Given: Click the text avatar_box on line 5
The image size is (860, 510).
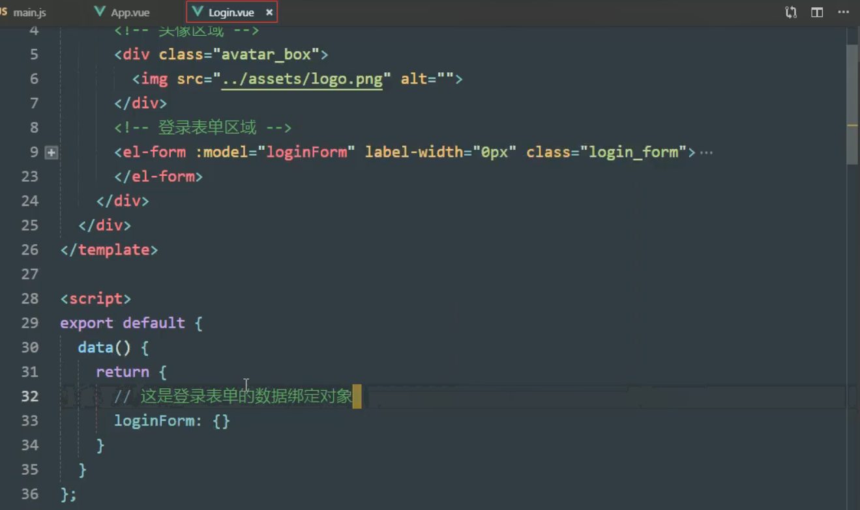Looking at the screenshot, I should point(266,54).
